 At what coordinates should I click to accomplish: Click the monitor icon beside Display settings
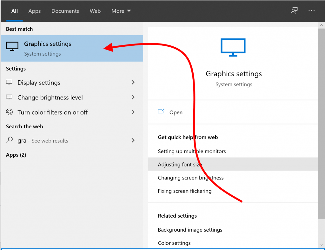click(x=9, y=82)
